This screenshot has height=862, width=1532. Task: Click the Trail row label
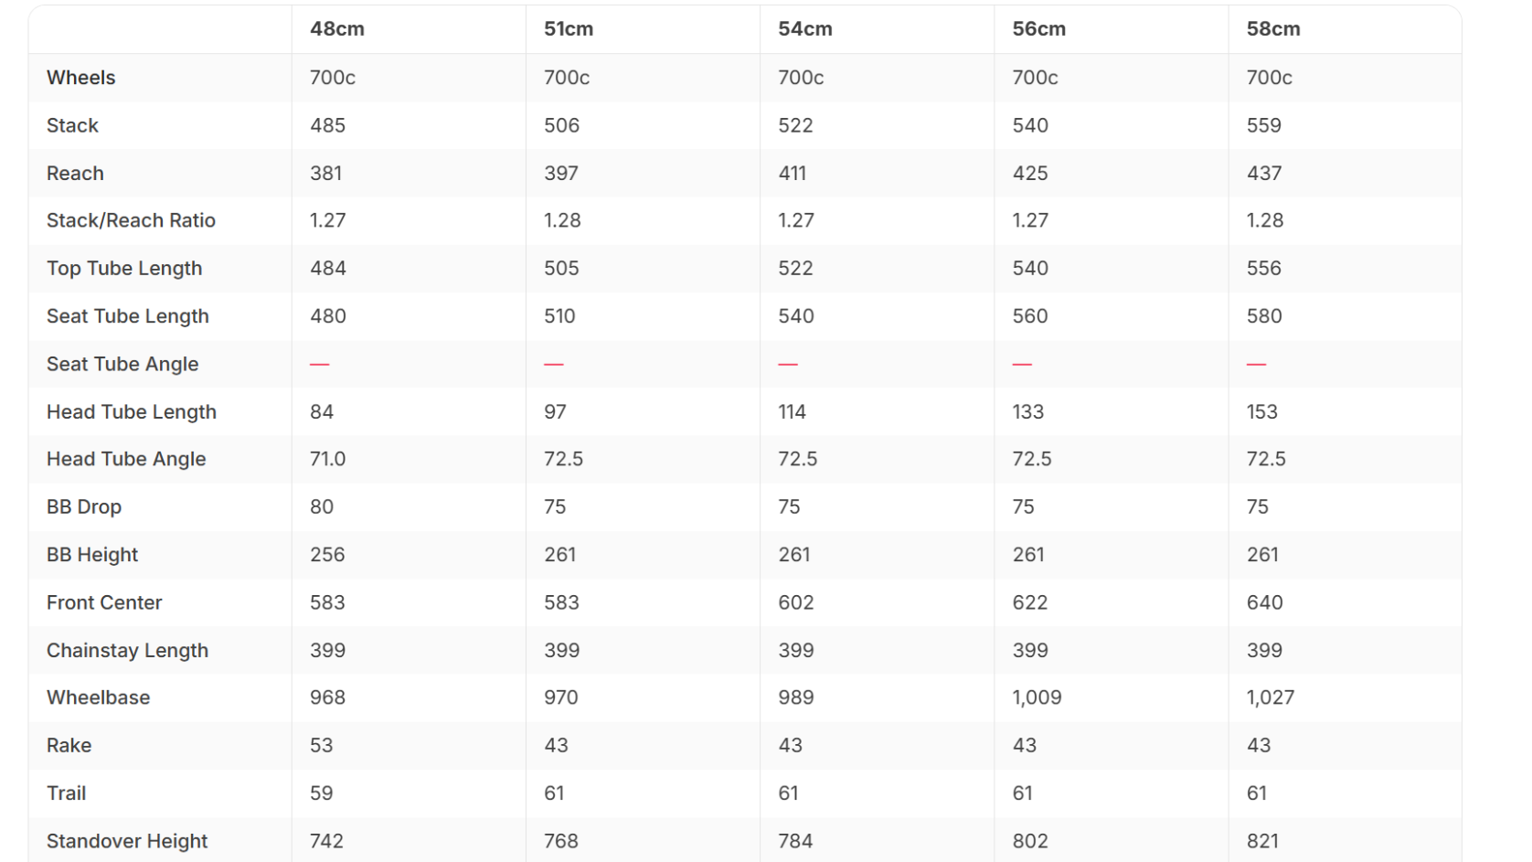pyautogui.click(x=67, y=793)
